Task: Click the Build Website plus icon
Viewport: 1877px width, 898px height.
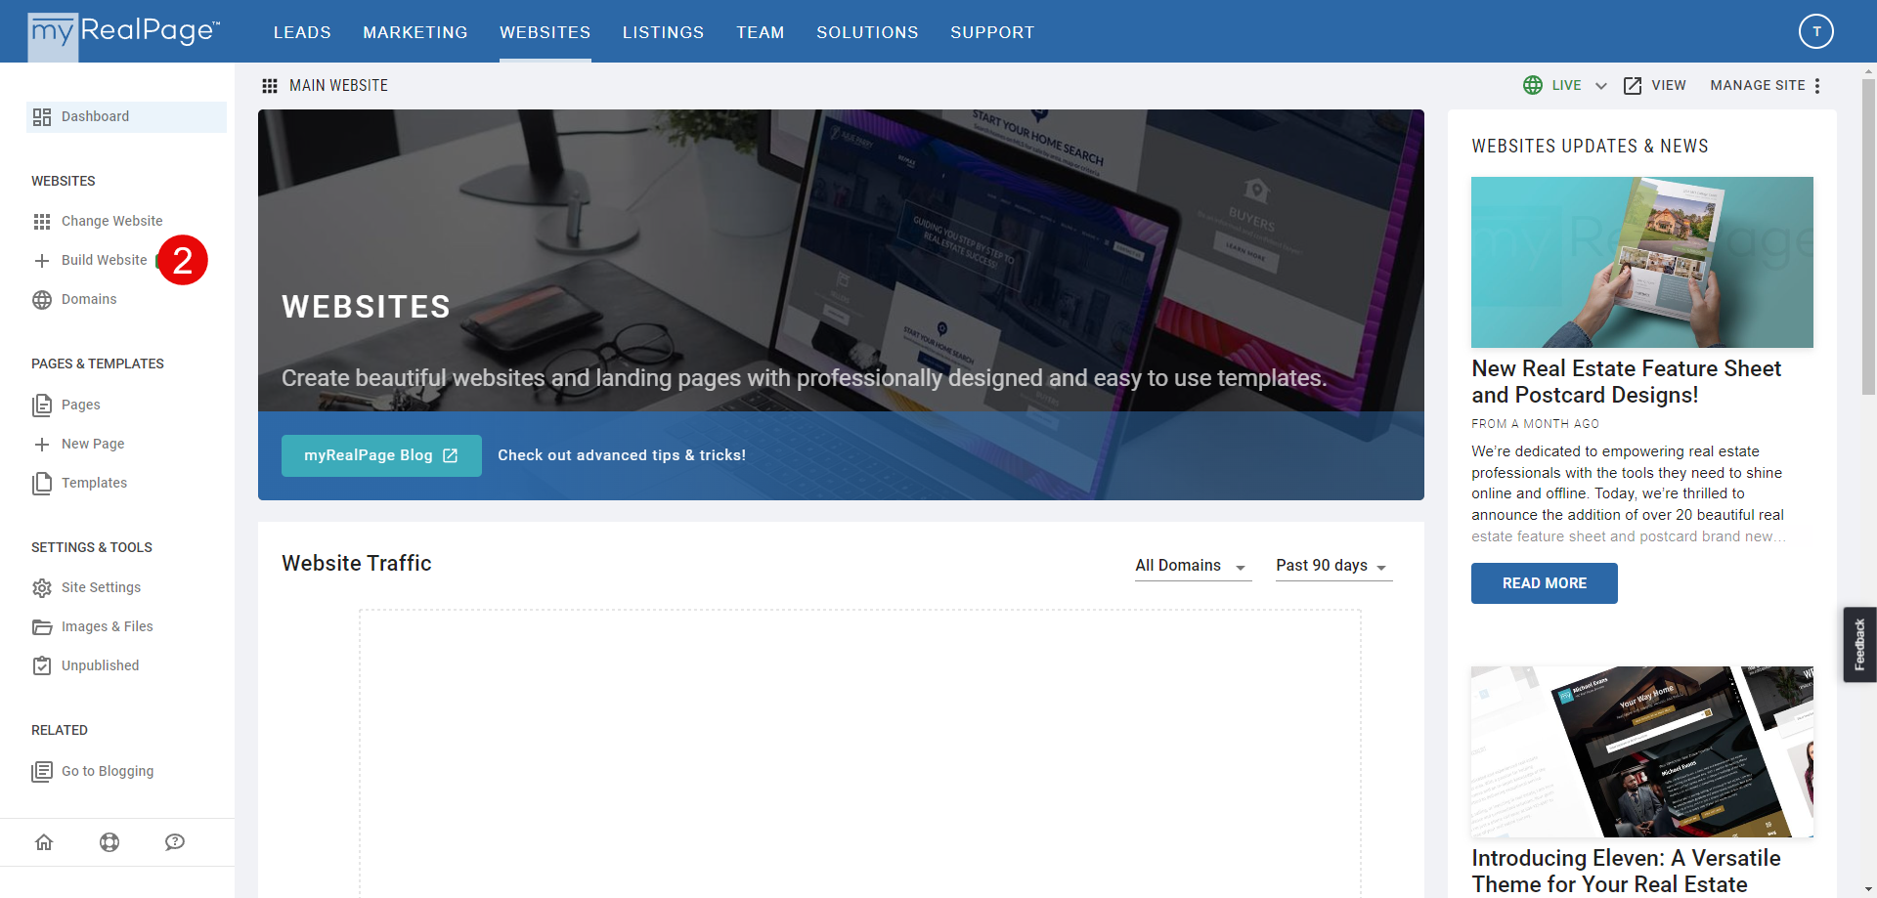Action: (x=42, y=261)
